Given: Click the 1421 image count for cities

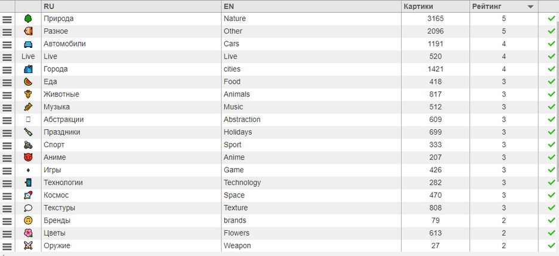Looking at the screenshot, I should pos(435,69).
